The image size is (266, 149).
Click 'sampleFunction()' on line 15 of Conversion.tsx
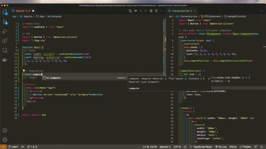(192, 71)
